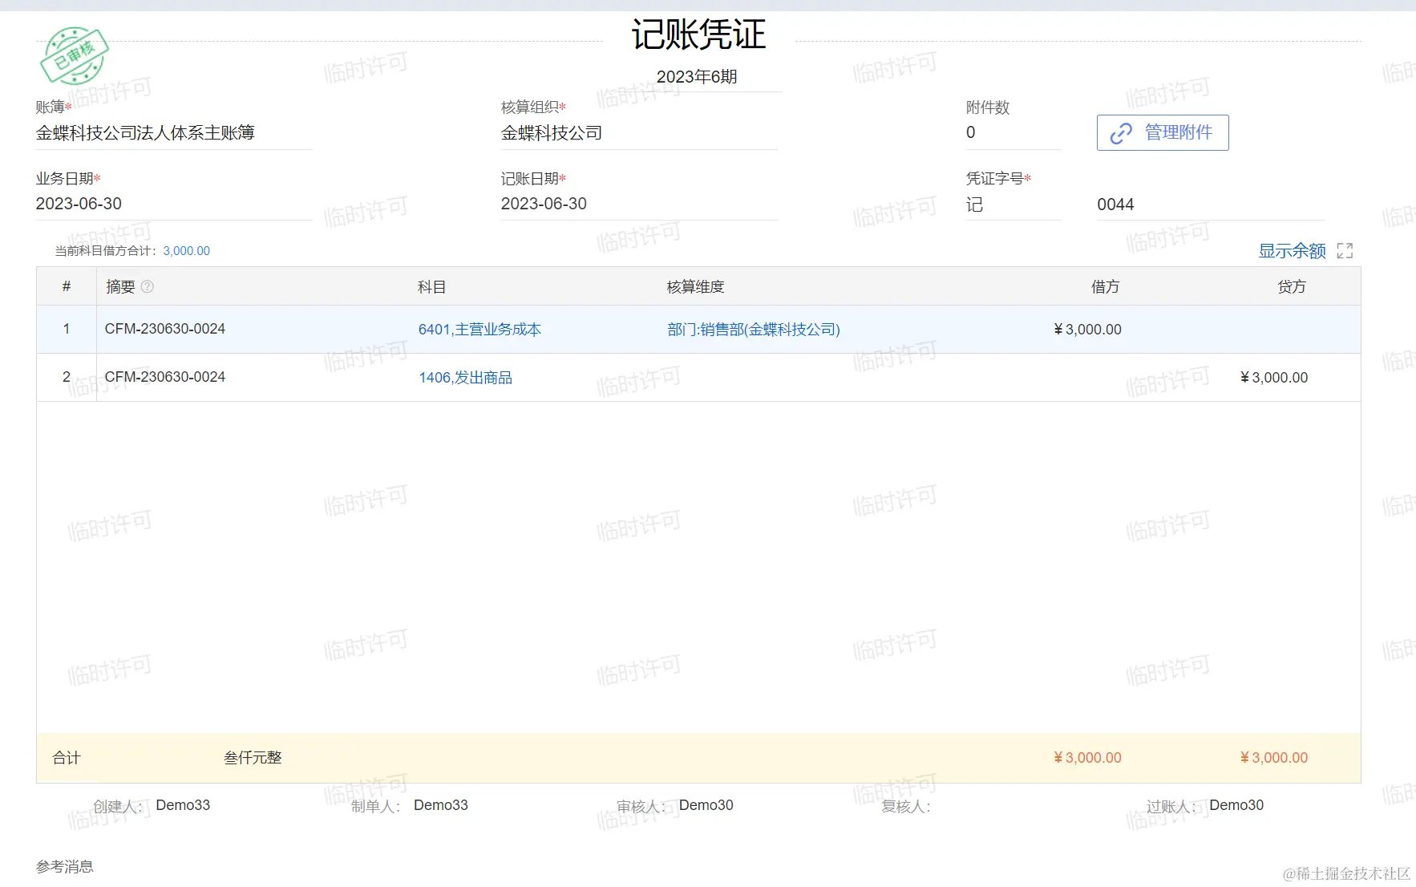
Task: Click the help question icon next to 摘要
Action: 148,286
